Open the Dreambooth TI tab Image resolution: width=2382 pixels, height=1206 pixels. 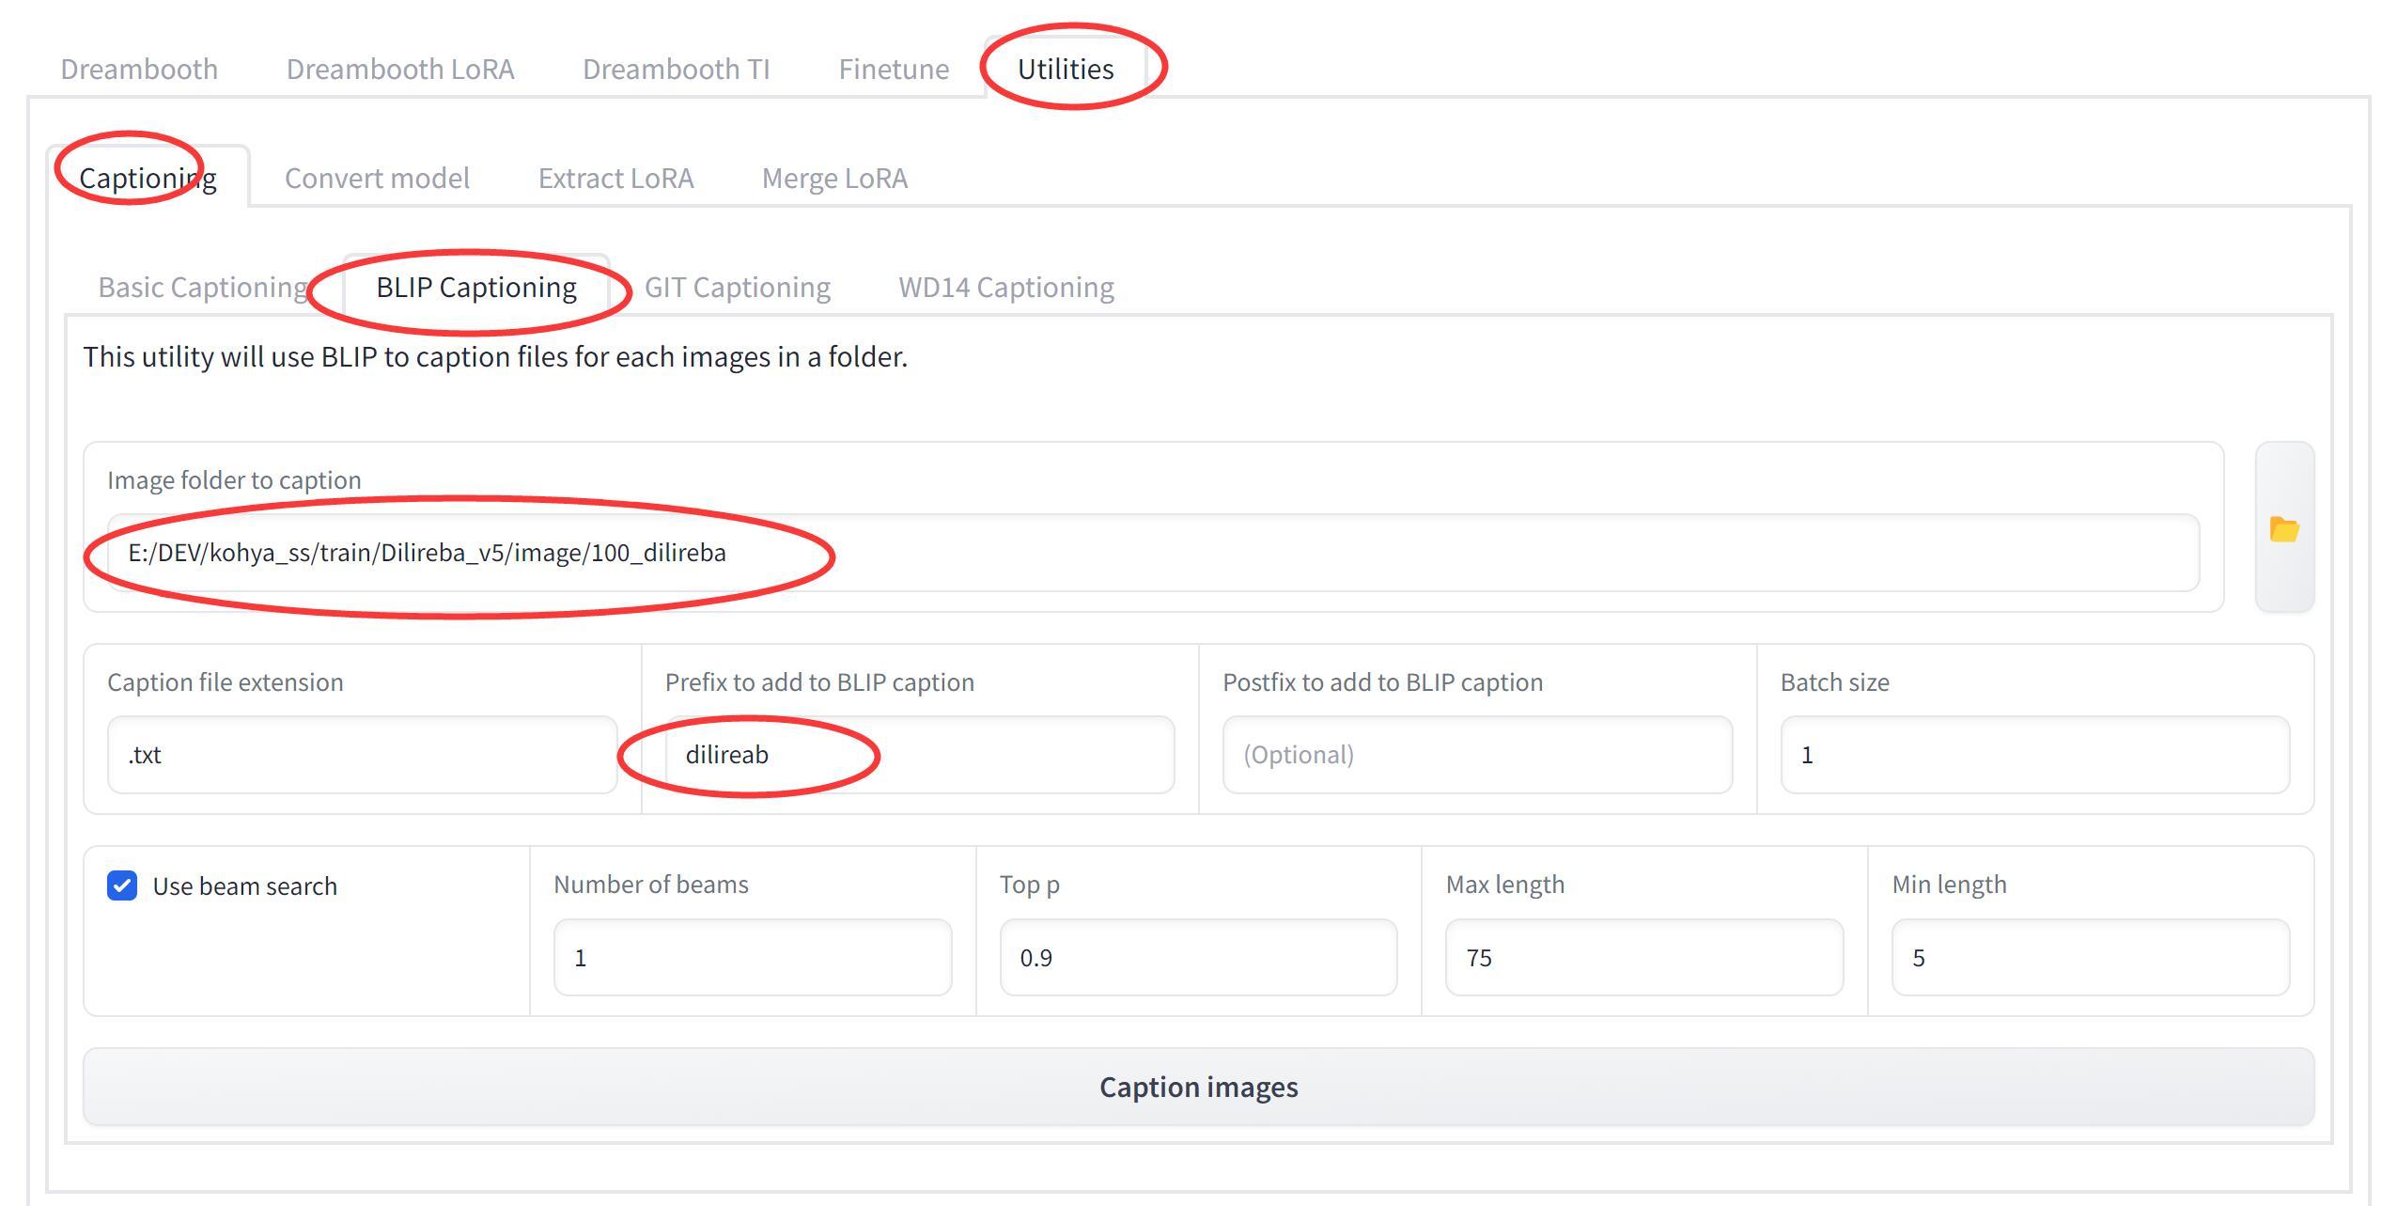[676, 70]
